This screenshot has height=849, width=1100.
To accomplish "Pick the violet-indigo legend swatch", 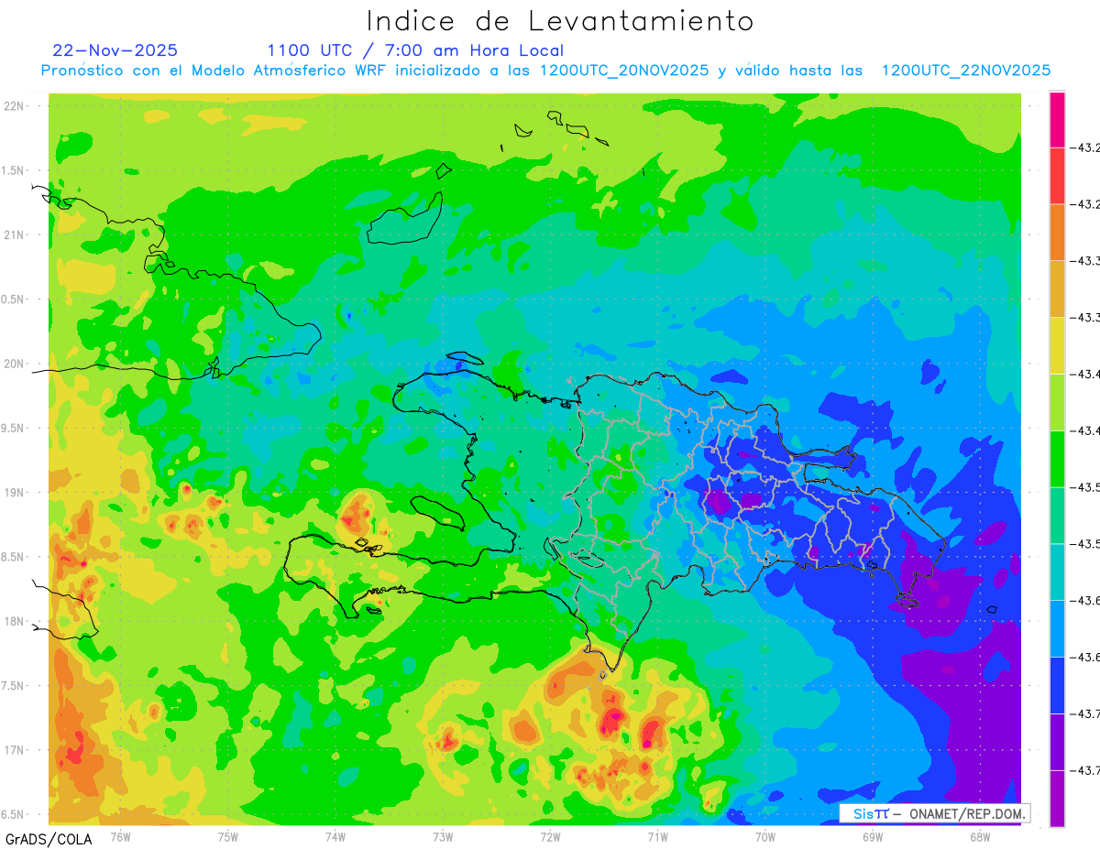I will click(x=1057, y=742).
